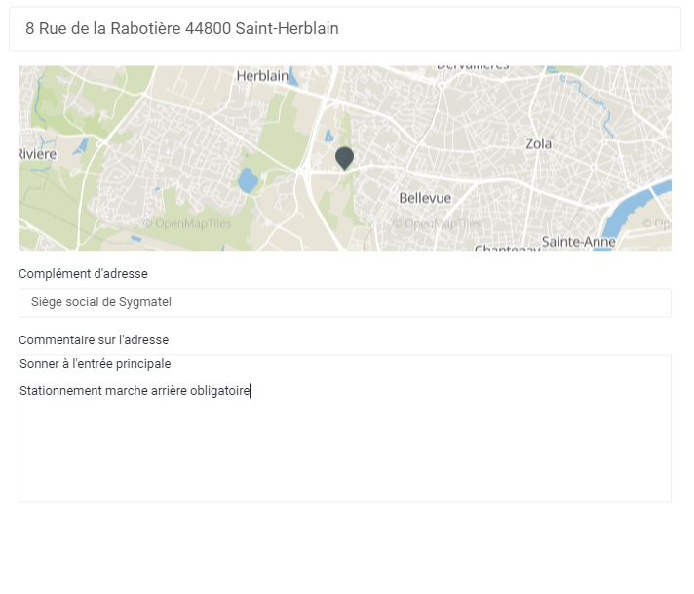Click the Bellevue label on the map

tap(425, 198)
